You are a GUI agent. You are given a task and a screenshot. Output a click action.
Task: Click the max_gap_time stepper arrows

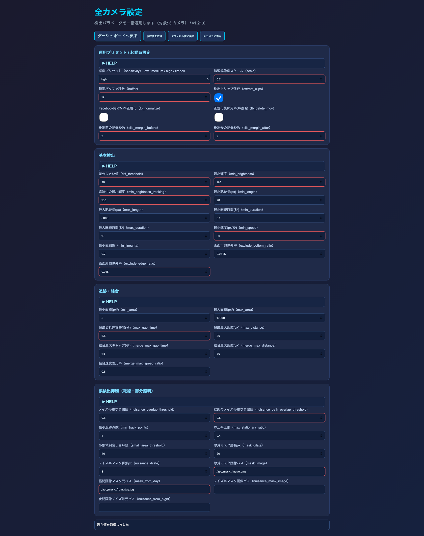tap(206, 336)
